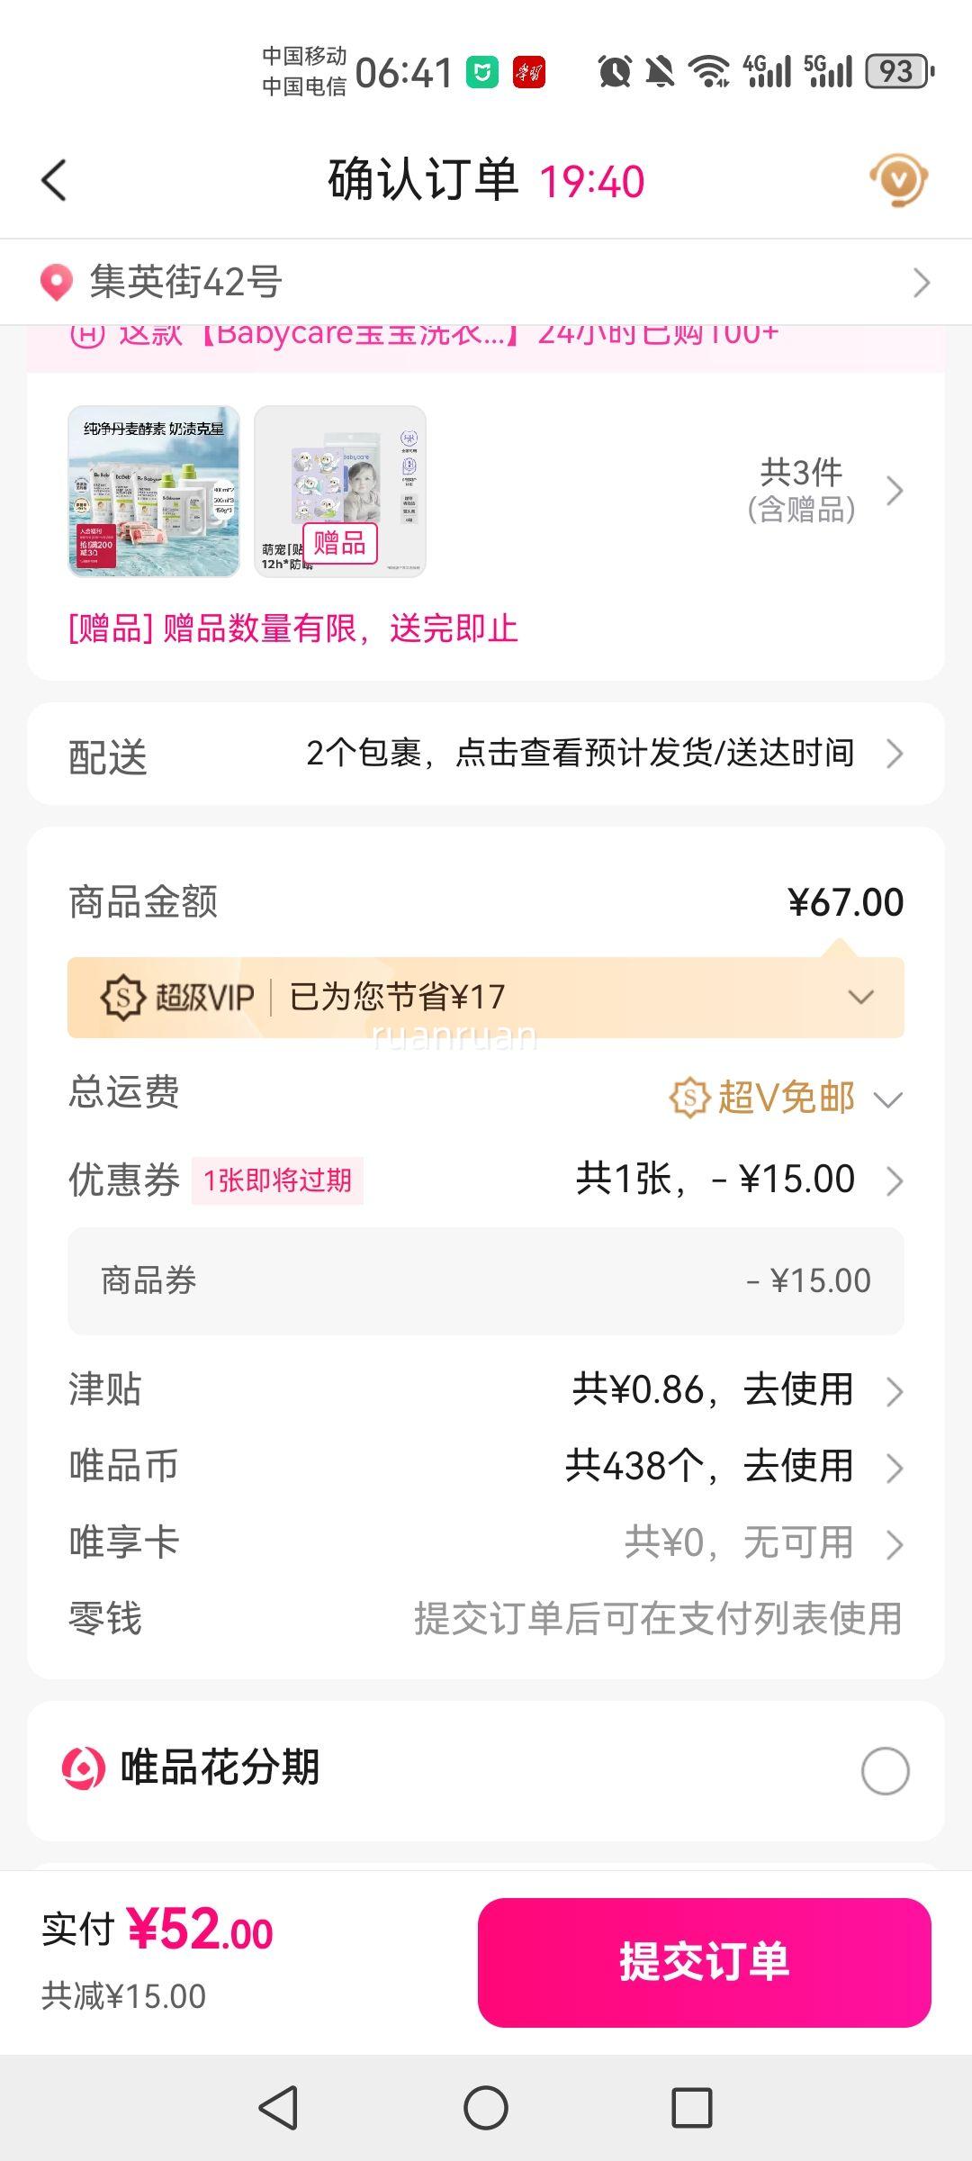Tap the 唯品花分期 logo icon

84,1768
